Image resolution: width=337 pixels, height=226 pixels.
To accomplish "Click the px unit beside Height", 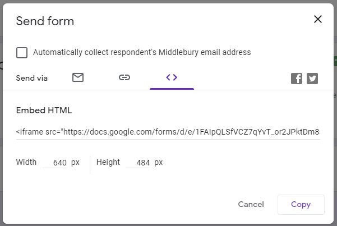I will 159,163.
